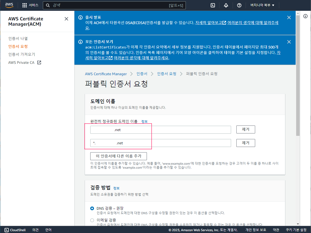Image resolution: width=311 pixels, height=233 pixels.
Task: Dismiss the 모든 인증서 보기 banner
Action: (289, 42)
